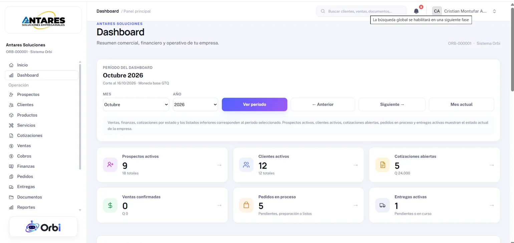
Task: Expand the Cristian Montufar user menu
Action: [x=465, y=11]
